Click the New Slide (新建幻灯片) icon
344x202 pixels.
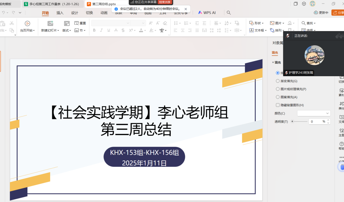point(50,23)
